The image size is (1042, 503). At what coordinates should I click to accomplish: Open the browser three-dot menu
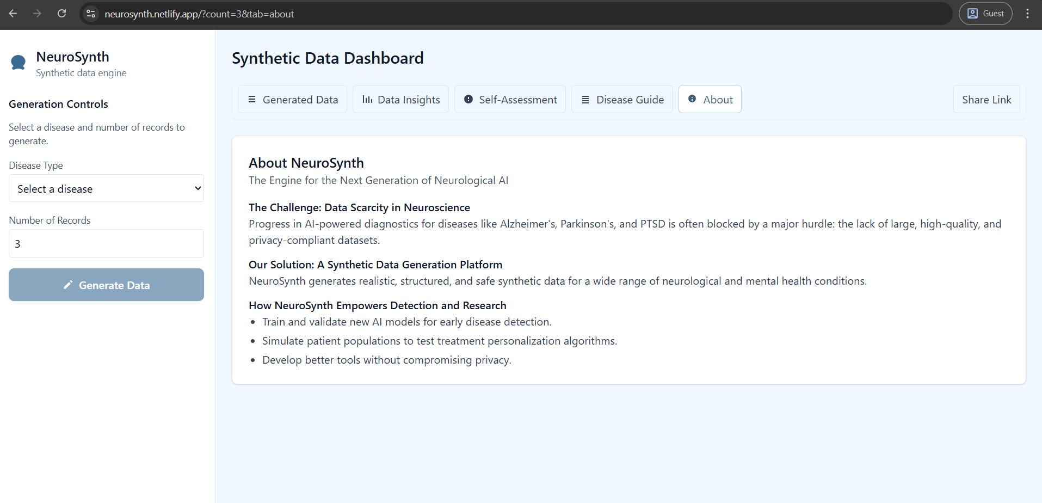[x=1027, y=14]
